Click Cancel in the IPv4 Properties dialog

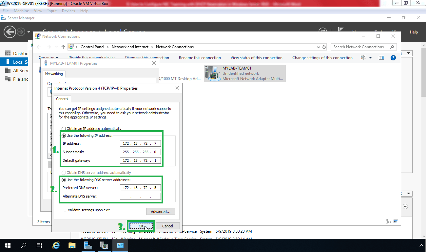pyautogui.click(x=168, y=226)
